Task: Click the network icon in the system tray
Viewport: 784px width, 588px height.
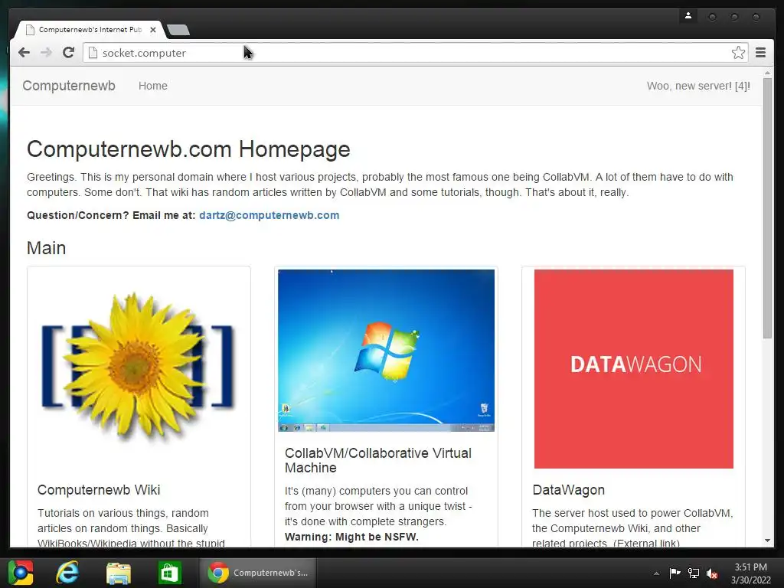Action: point(694,573)
